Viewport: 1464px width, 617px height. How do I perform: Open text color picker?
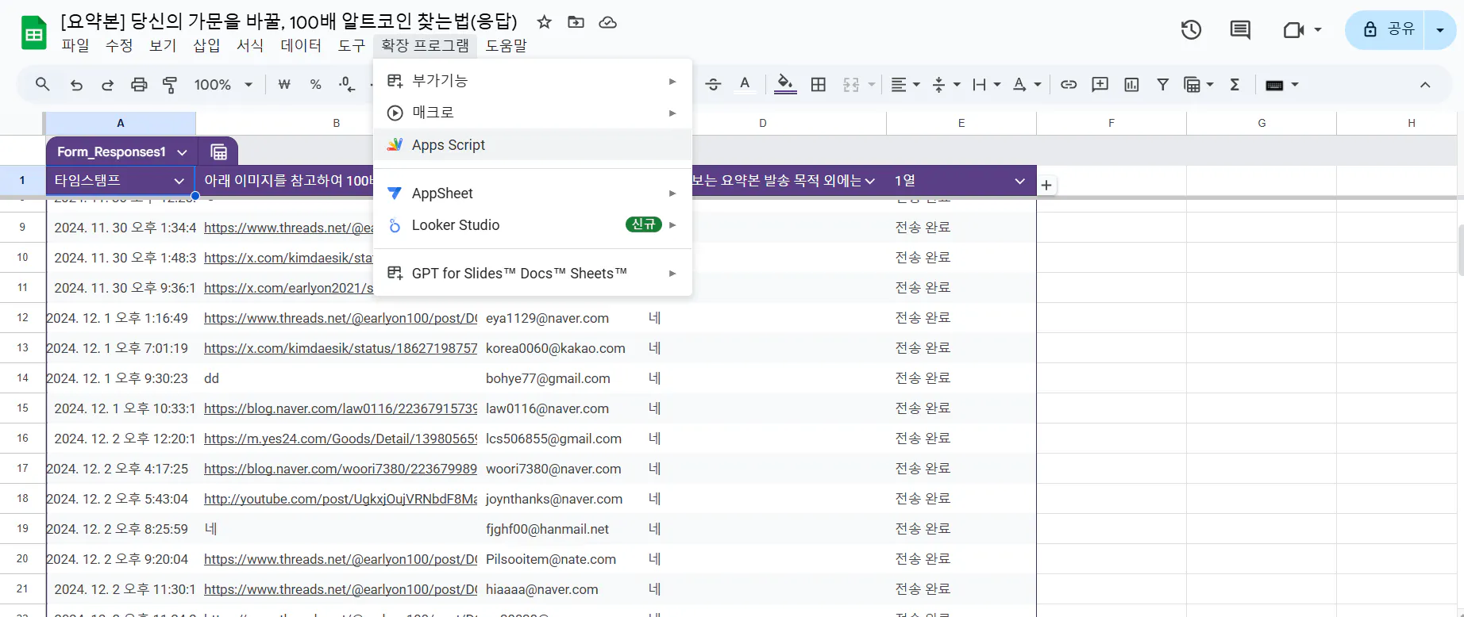[745, 84]
